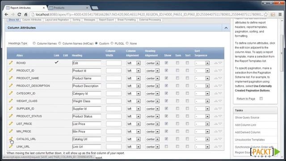Open edit pencil for PRODUCT_DESCRIPTION column
The height and width of the screenshot is (161, 286).
(11, 85)
